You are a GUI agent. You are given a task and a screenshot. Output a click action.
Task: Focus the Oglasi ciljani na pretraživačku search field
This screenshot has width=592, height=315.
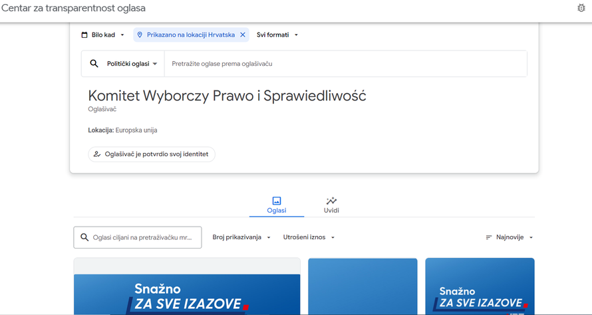pos(138,237)
